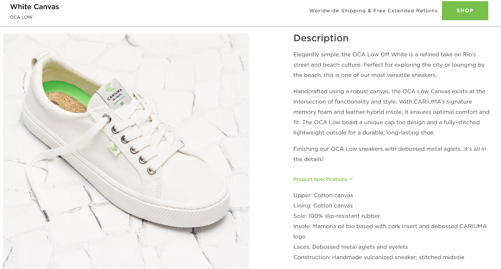
Task: Click the Worldwide Shipping announcement text
Action: click(373, 10)
